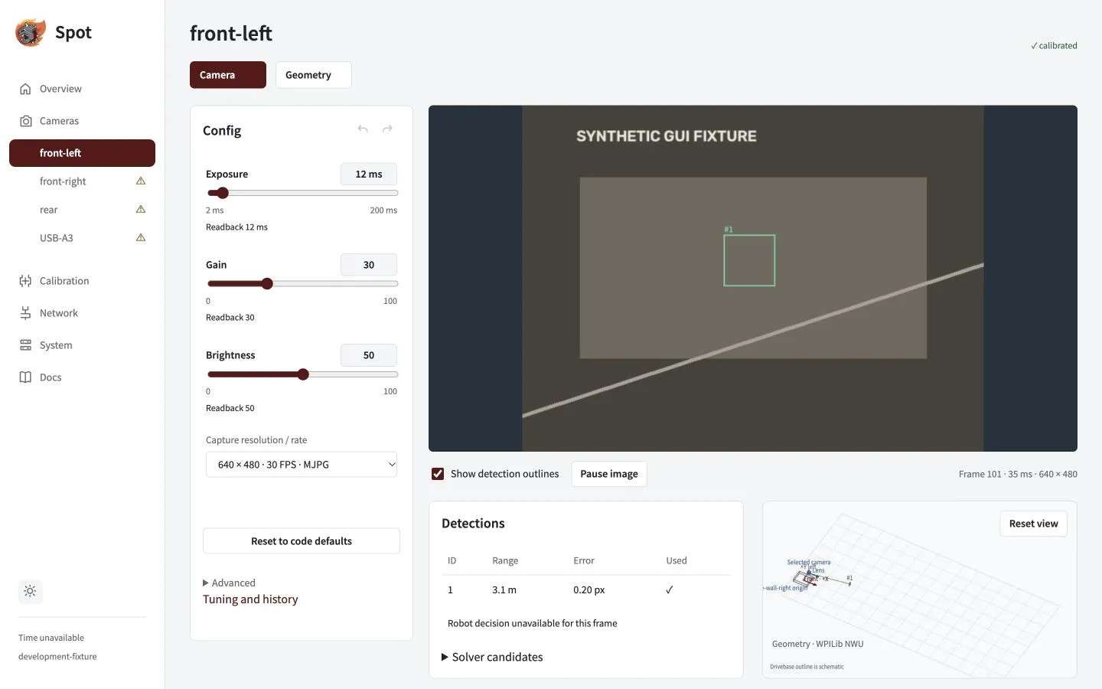
Task: Expand the Advanced section
Action: pos(229,583)
